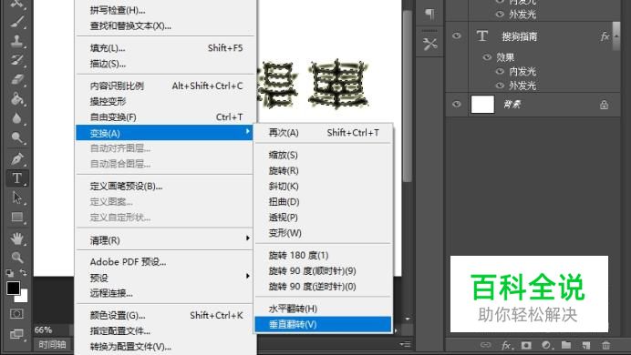Select the Clone Stamp tool
631x355 pixels.
pos(16,41)
